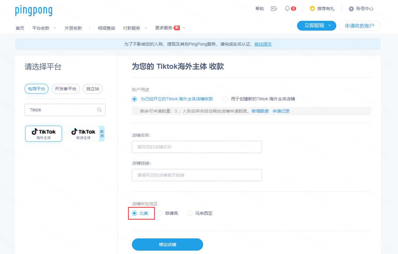
Task: Open the 立即提现 dropdown arrow
Action: click(x=330, y=25)
